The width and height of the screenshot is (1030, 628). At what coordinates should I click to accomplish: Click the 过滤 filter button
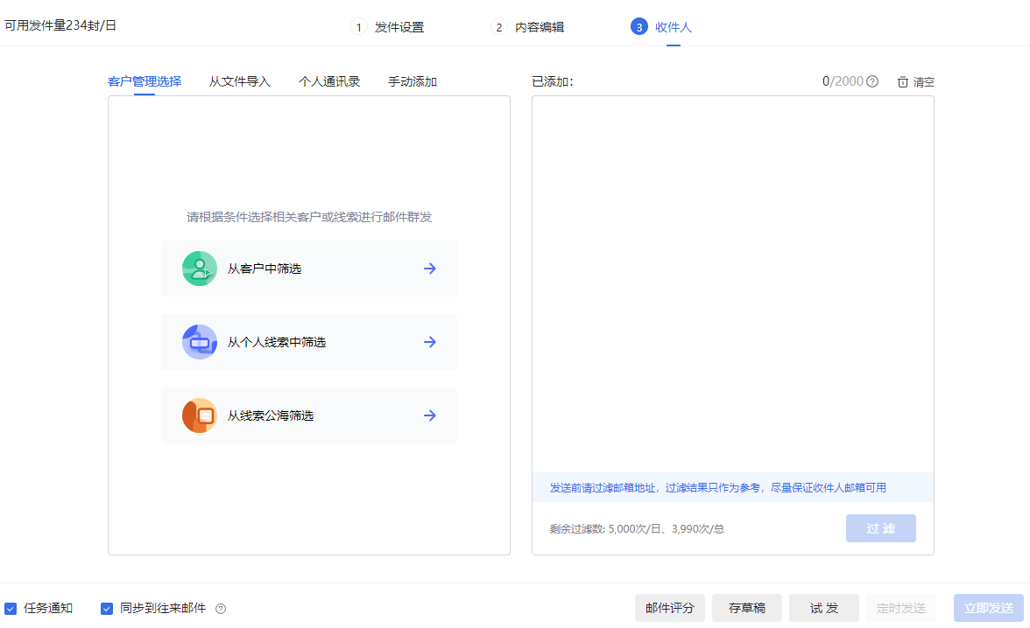click(881, 528)
